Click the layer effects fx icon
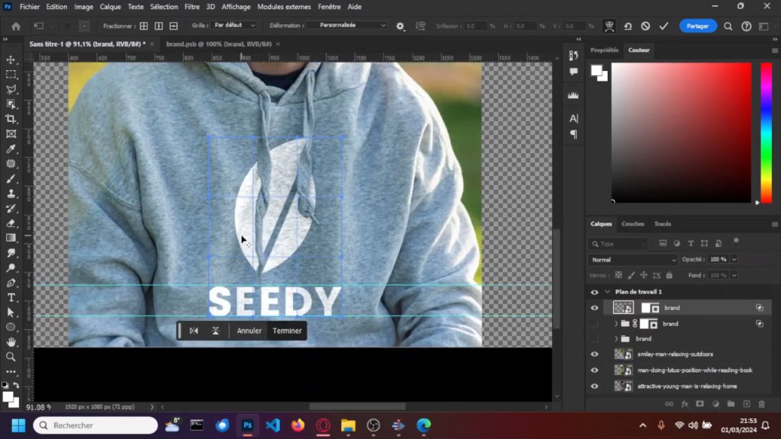The height and width of the screenshot is (439, 781). 685,404
